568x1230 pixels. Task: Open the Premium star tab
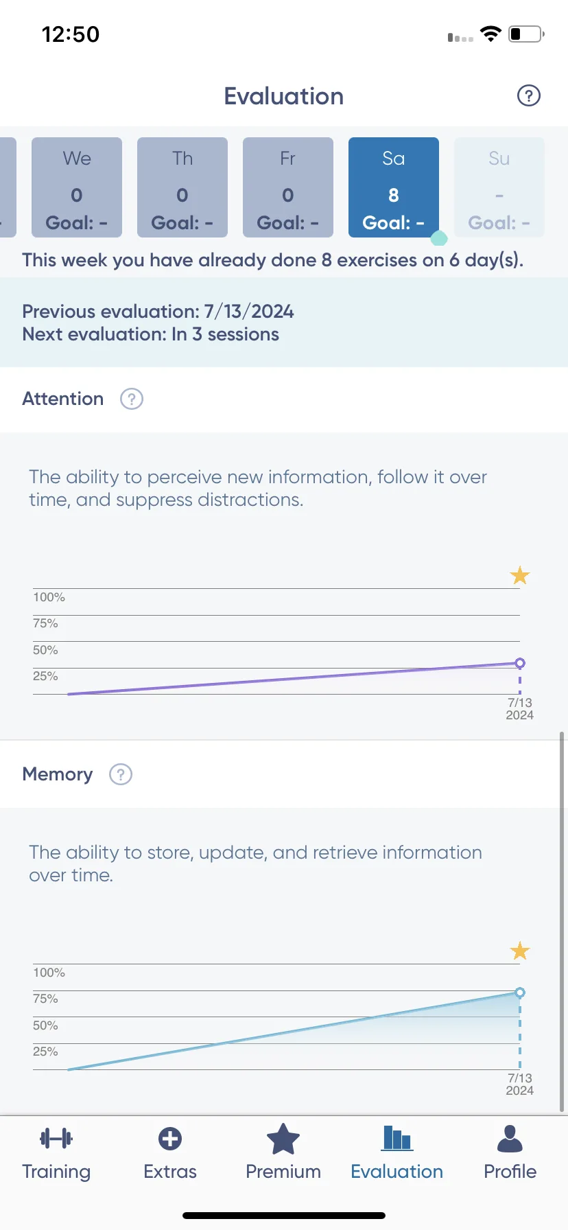[283, 1152]
